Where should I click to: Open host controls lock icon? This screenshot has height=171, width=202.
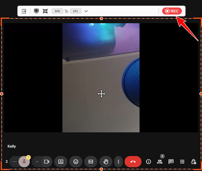coord(194,162)
